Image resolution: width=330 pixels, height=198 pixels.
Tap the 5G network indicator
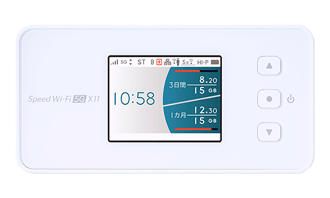(124, 62)
